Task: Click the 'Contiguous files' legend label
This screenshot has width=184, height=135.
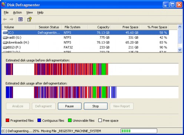Action: (x=53, y=121)
